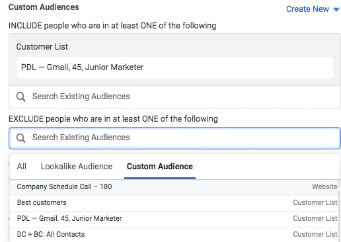Screen dimensions: 341x242
Task: Click the Customer List heading in INCLUDE box
Action: 42,47
